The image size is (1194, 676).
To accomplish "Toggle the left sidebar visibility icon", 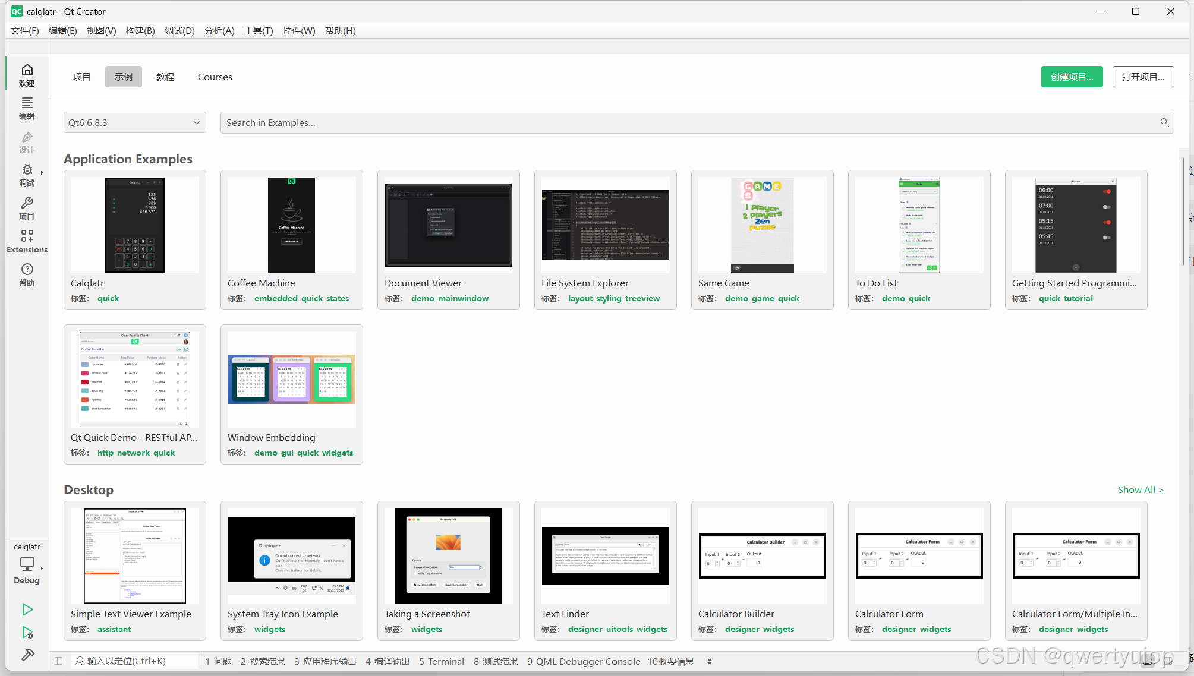I will pyautogui.click(x=58, y=661).
